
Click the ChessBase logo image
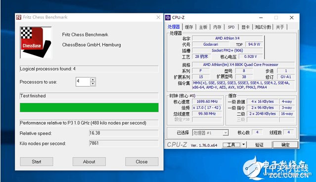pos(36,43)
